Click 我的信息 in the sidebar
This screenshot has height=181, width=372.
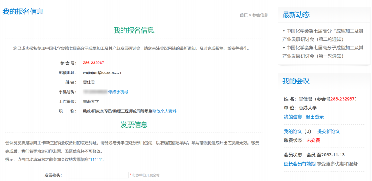(x=293, y=117)
